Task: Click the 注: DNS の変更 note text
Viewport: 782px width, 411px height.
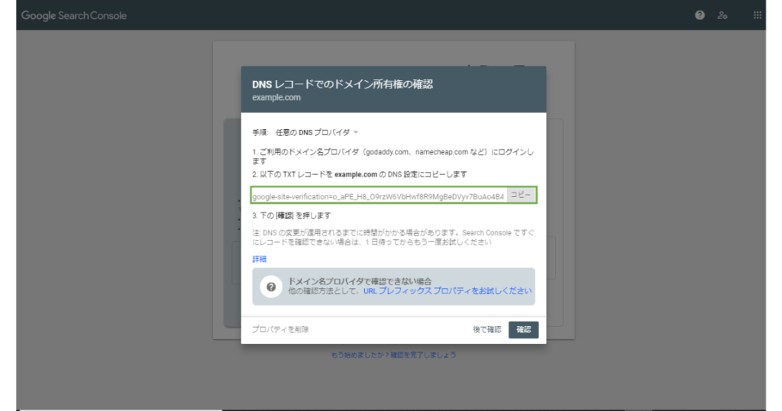Action: [x=393, y=238]
